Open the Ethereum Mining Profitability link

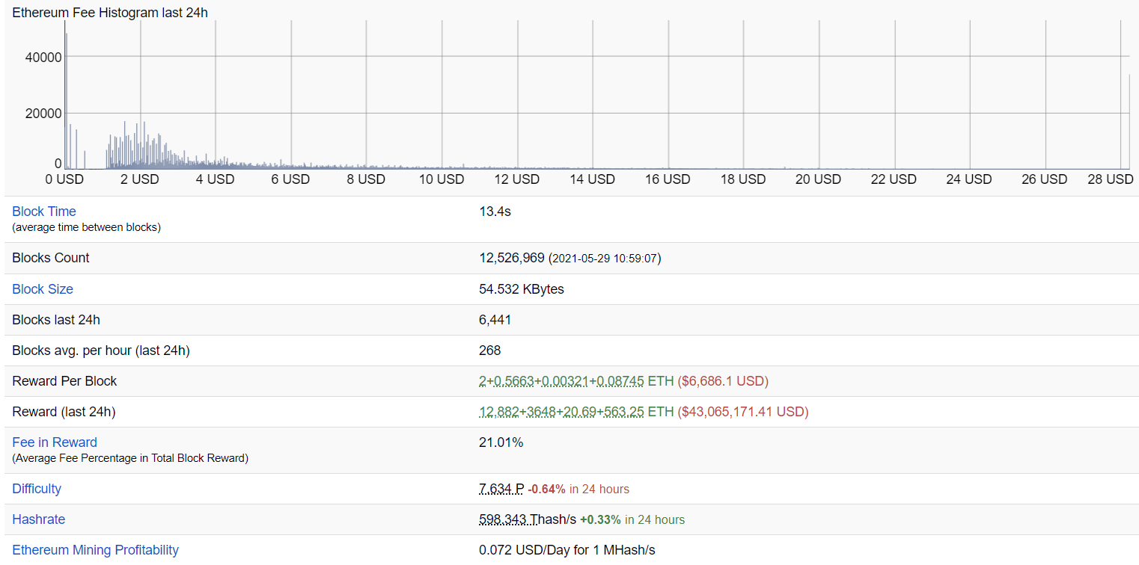[96, 550]
